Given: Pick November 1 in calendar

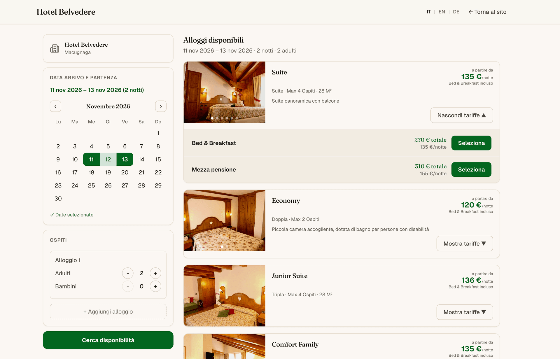Looking at the screenshot, I should tap(158, 133).
